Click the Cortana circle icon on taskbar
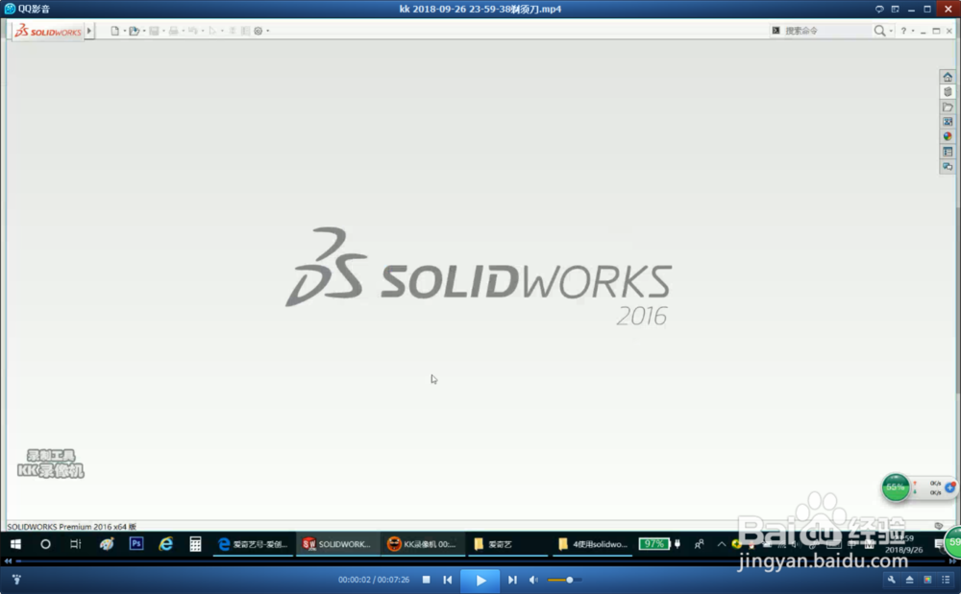 (45, 544)
